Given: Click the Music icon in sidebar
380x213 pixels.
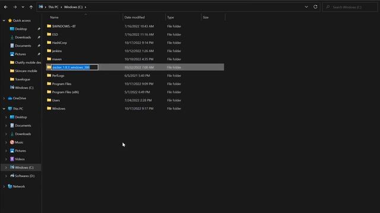Looking at the screenshot, I should [x=12, y=142].
